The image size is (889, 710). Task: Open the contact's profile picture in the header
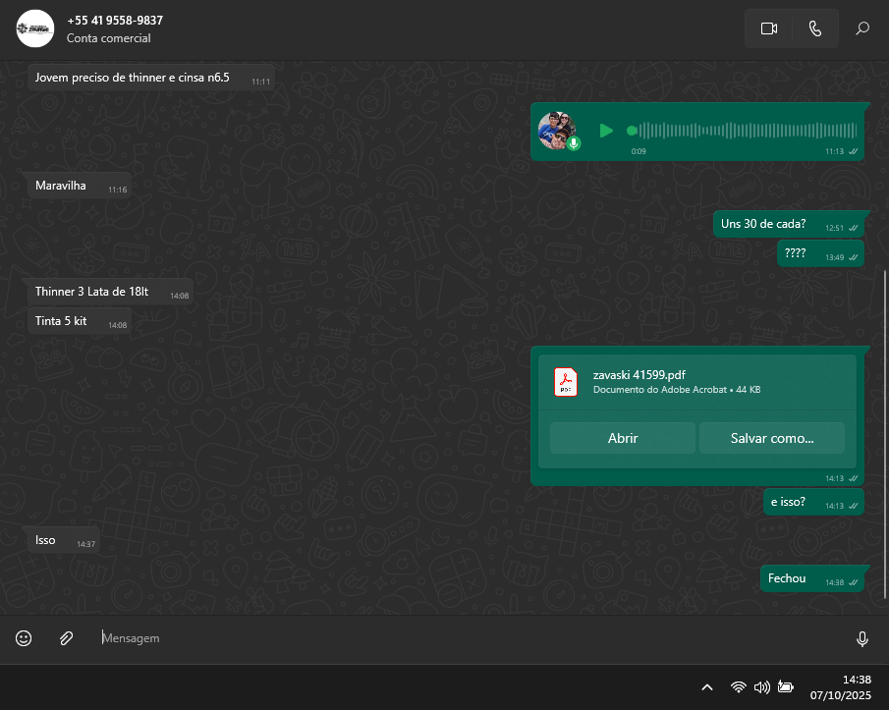(35, 28)
